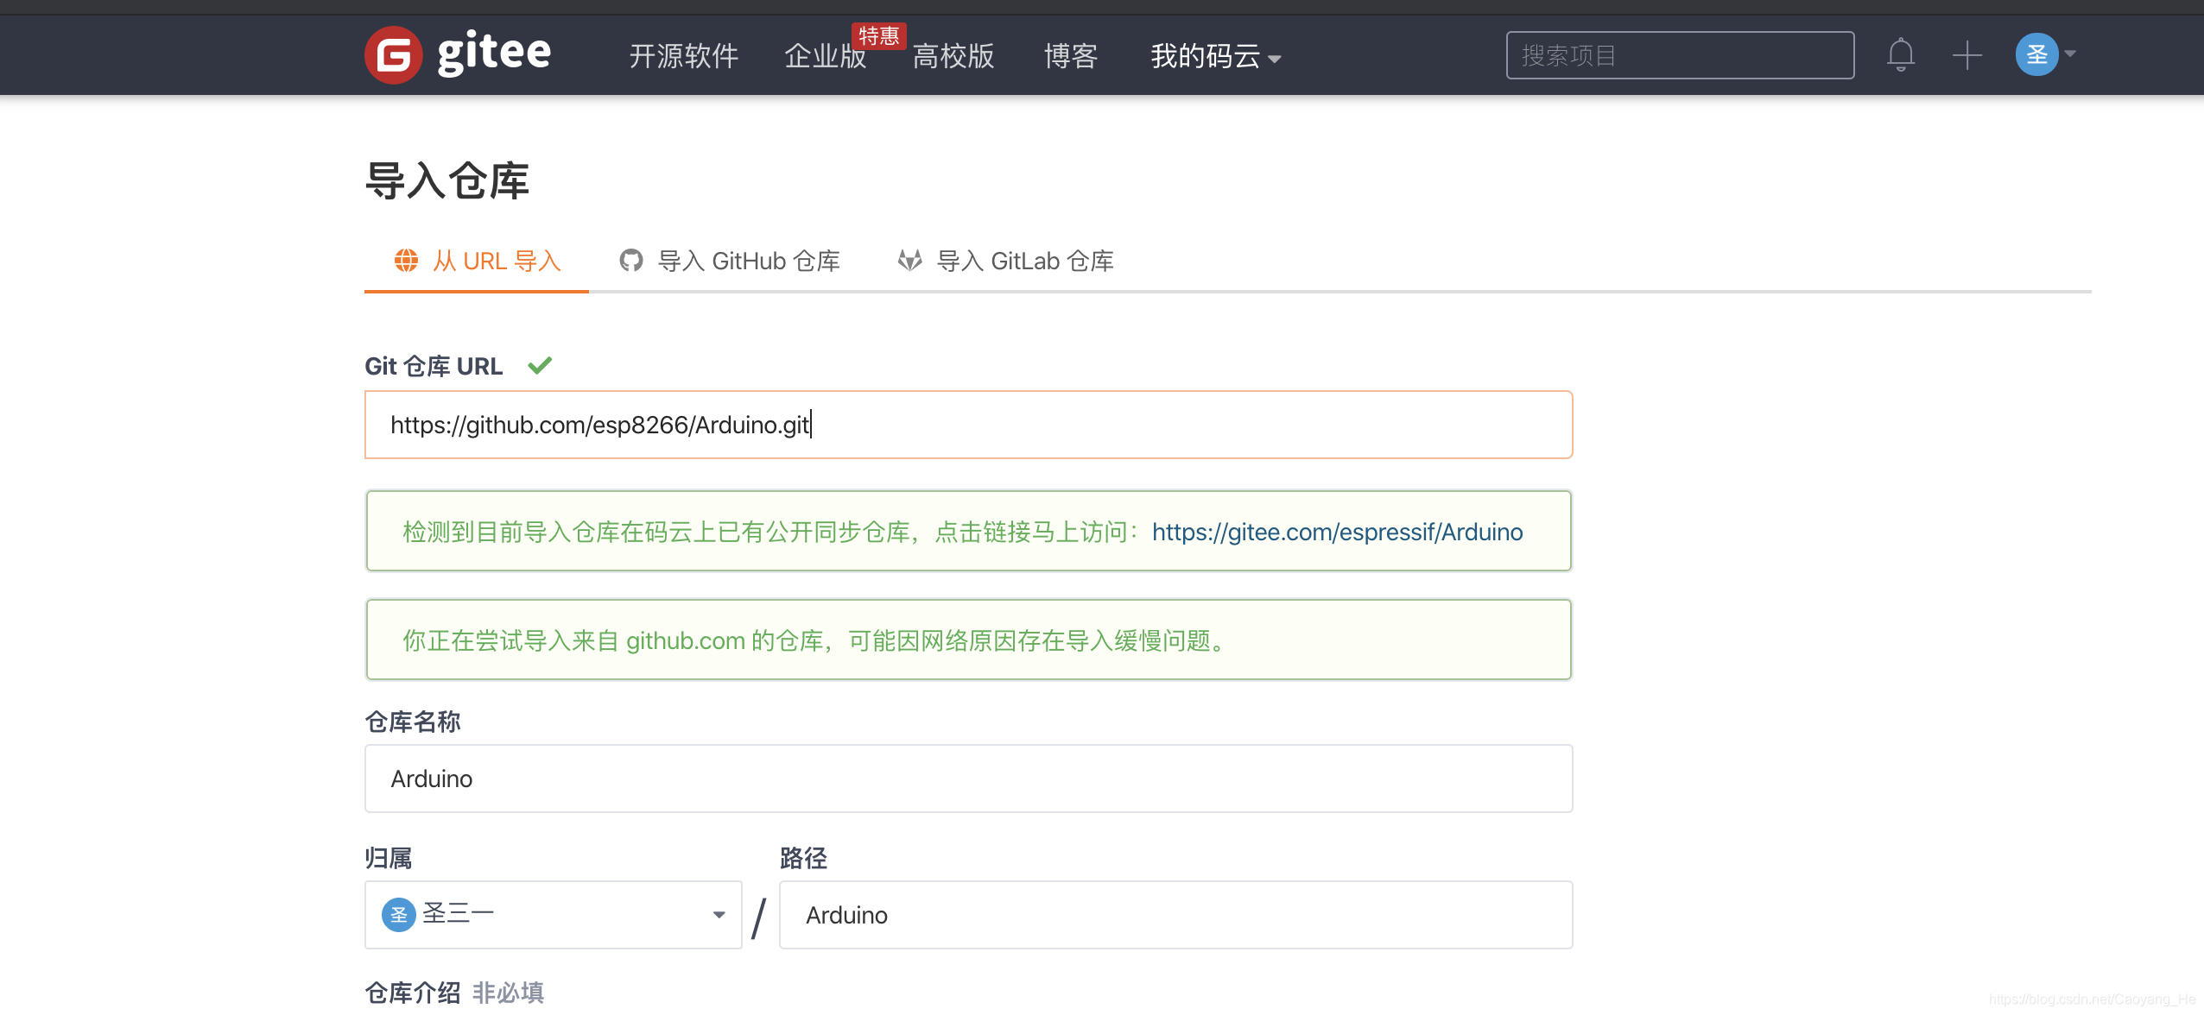
Task: Click the GitHub octocat icon on import tab
Action: pos(631,260)
